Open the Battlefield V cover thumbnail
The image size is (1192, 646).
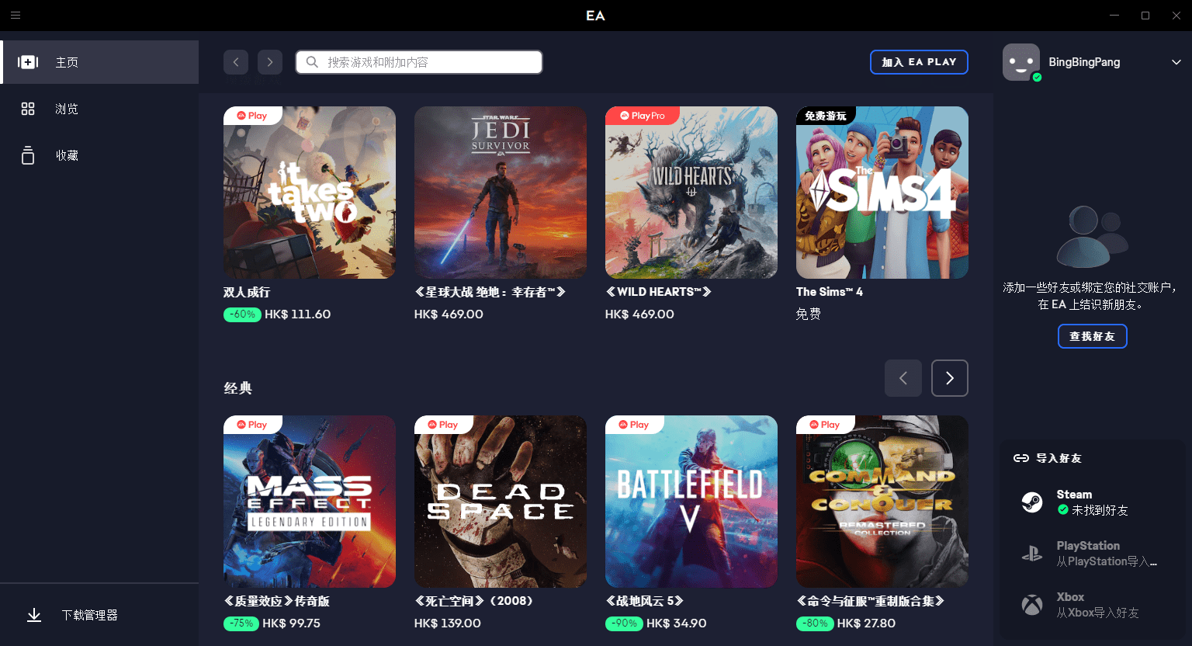[691, 502]
